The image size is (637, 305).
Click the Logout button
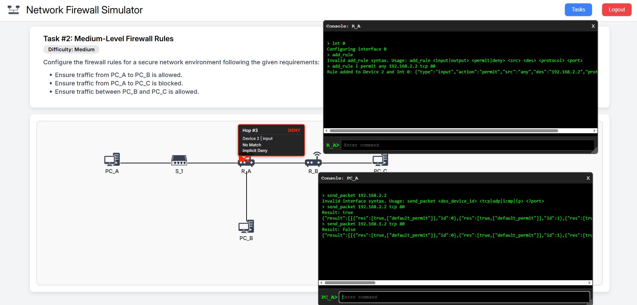click(617, 10)
